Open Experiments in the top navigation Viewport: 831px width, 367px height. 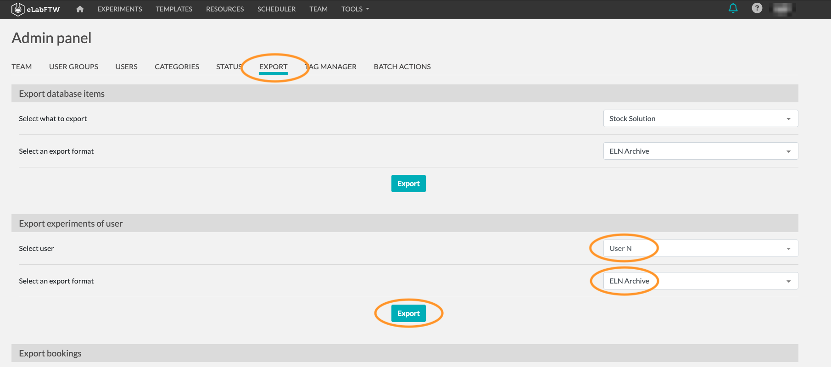click(x=120, y=9)
